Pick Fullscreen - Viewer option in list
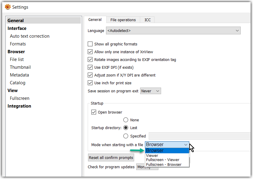Viewport: 253px width, 179px height. click(x=163, y=160)
